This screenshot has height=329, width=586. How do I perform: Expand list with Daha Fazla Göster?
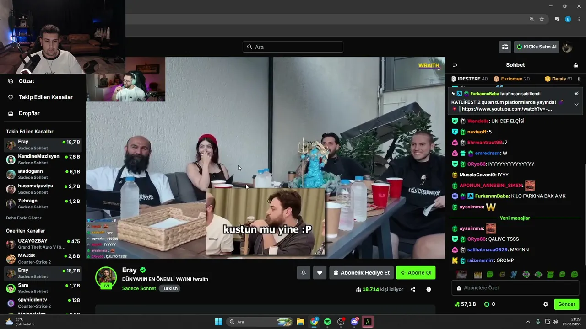point(24,218)
